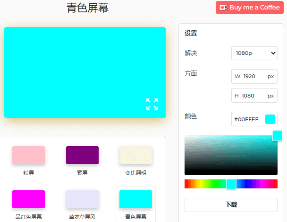
Task: Select the lavender 薰衣草屏风 thumbnail
Action: 82,199
